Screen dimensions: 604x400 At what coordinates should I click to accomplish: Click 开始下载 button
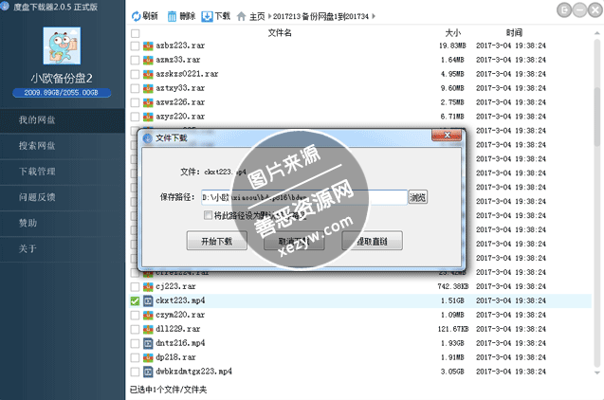[x=217, y=241]
